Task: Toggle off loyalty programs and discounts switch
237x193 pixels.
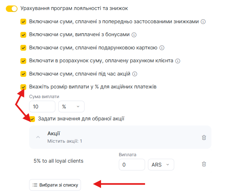Action: tap(12, 8)
